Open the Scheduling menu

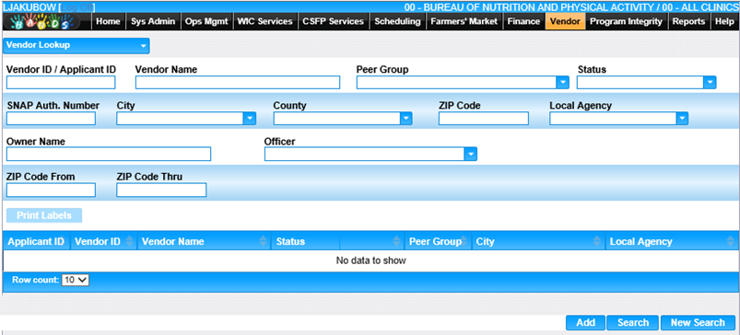[x=397, y=22]
